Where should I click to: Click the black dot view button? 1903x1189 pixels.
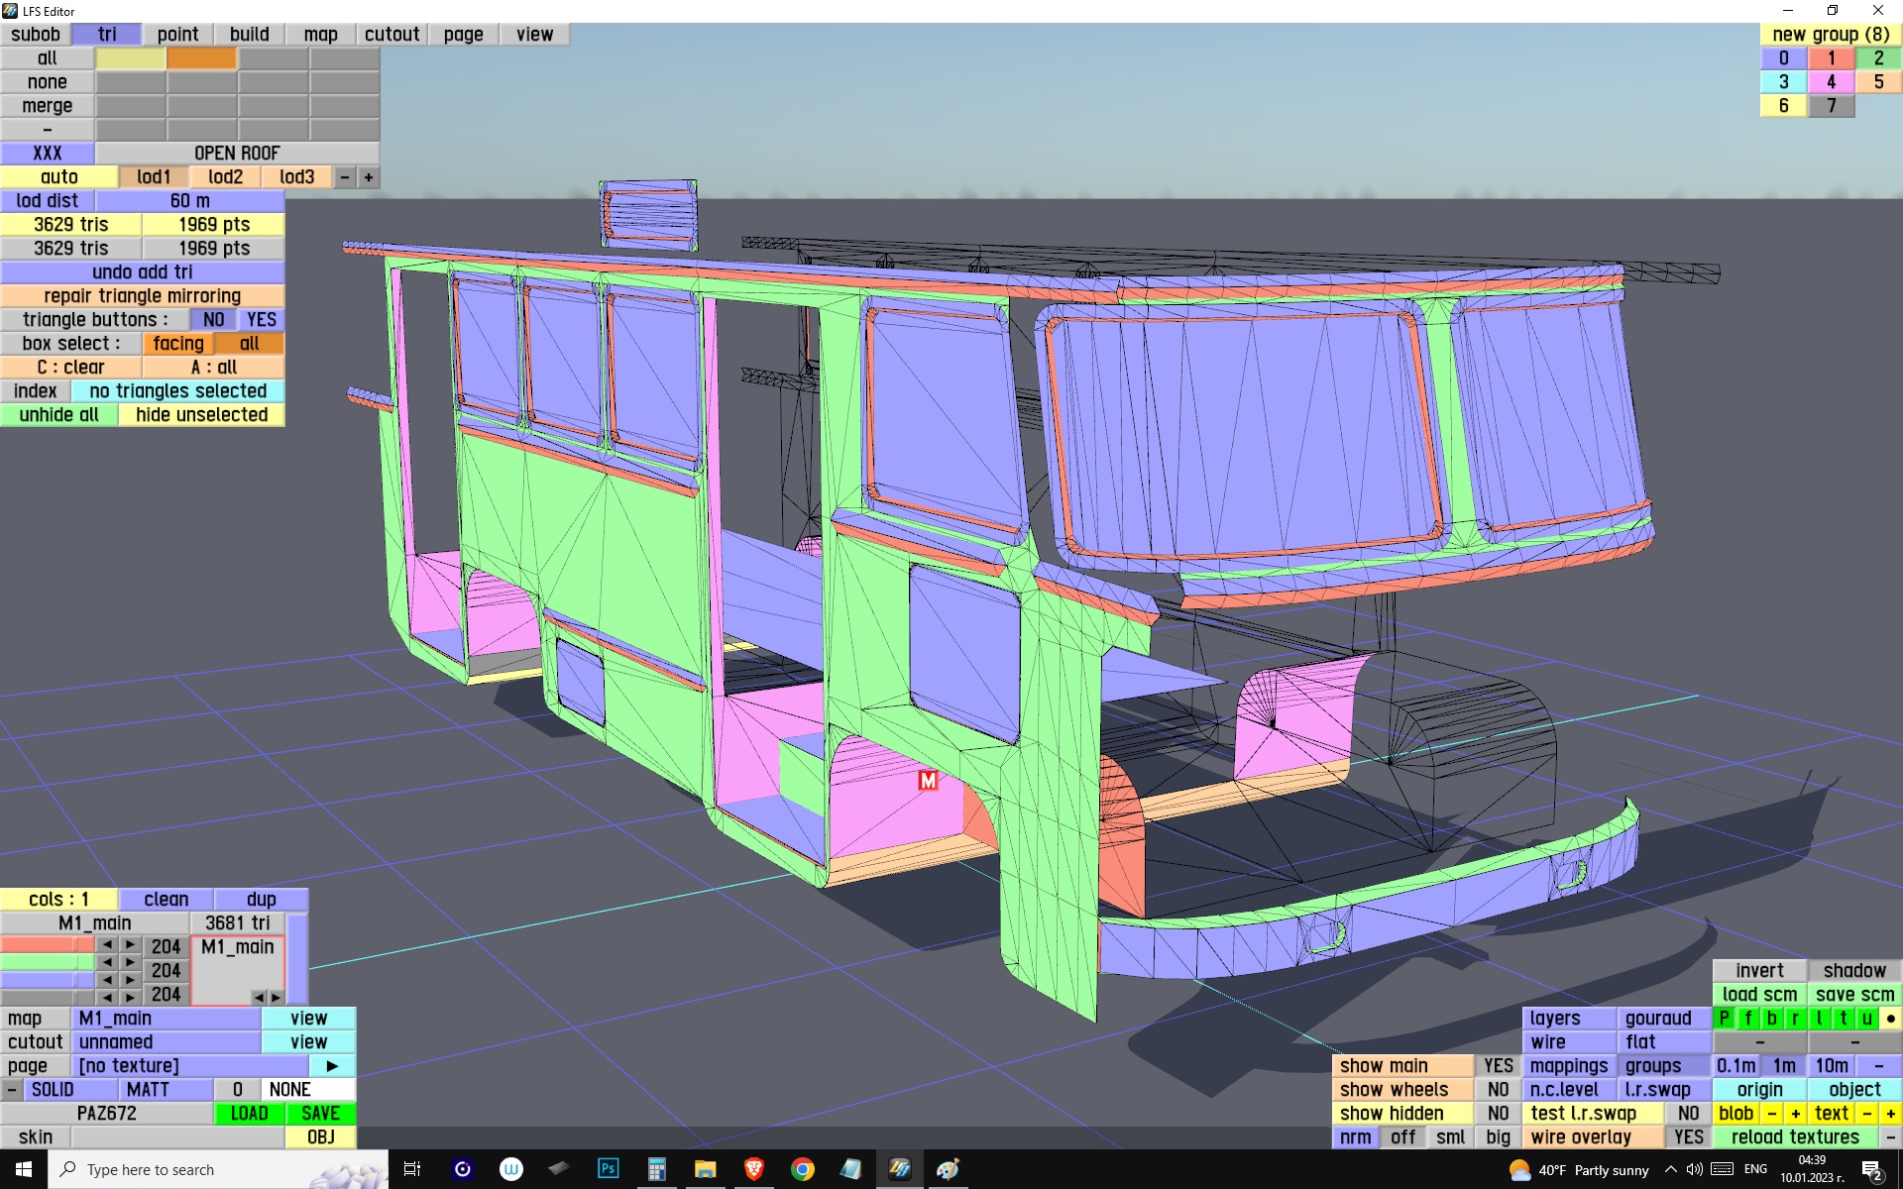point(1890,1018)
